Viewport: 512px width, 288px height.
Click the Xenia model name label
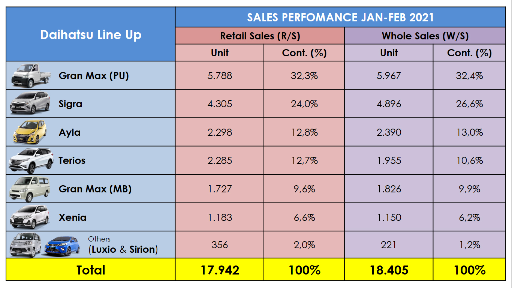72,217
